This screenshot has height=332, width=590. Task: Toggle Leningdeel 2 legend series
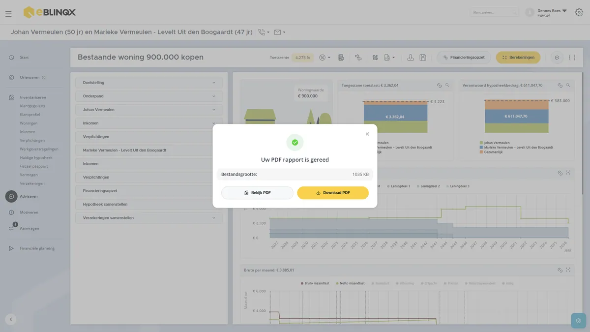point(428,186)
